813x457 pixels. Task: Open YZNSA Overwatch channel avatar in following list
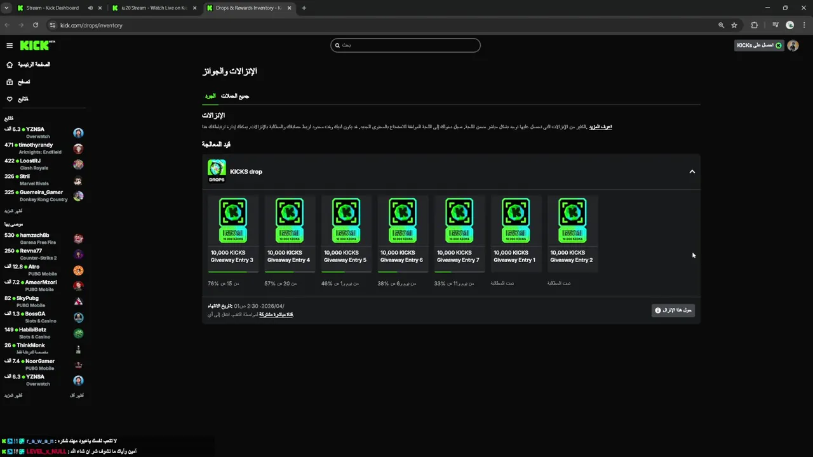pos(78,133)
